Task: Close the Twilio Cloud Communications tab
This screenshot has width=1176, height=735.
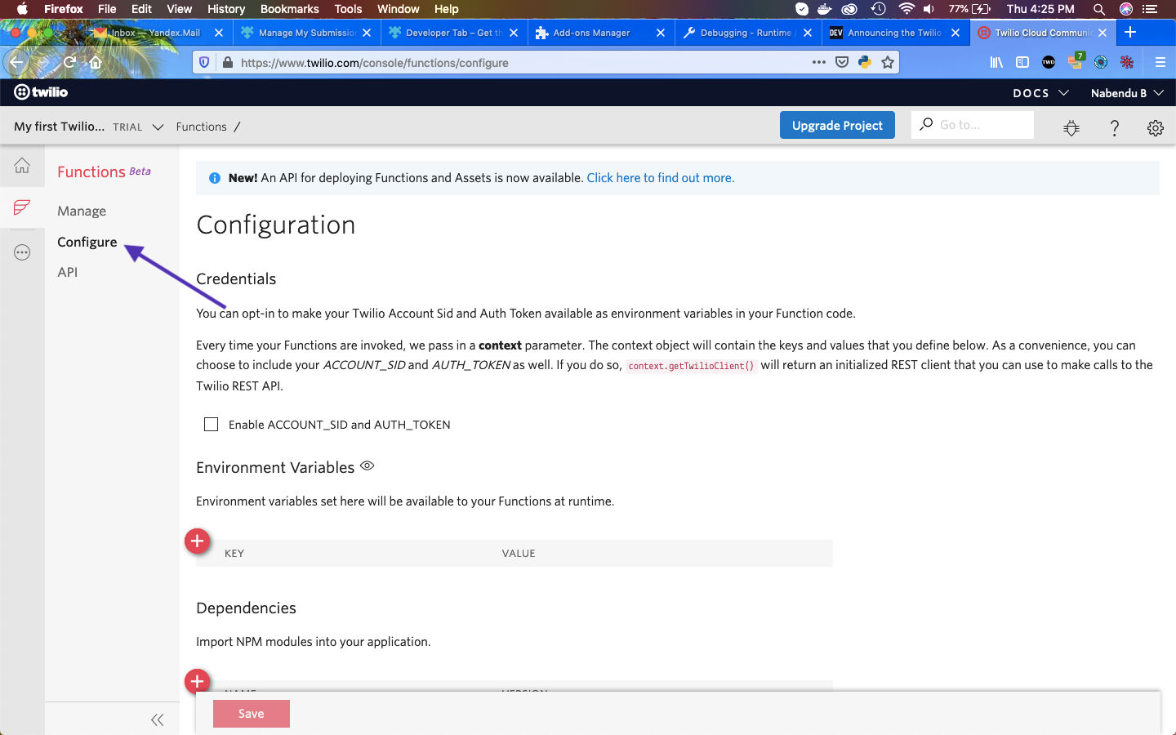Action: coord(1102,33)
